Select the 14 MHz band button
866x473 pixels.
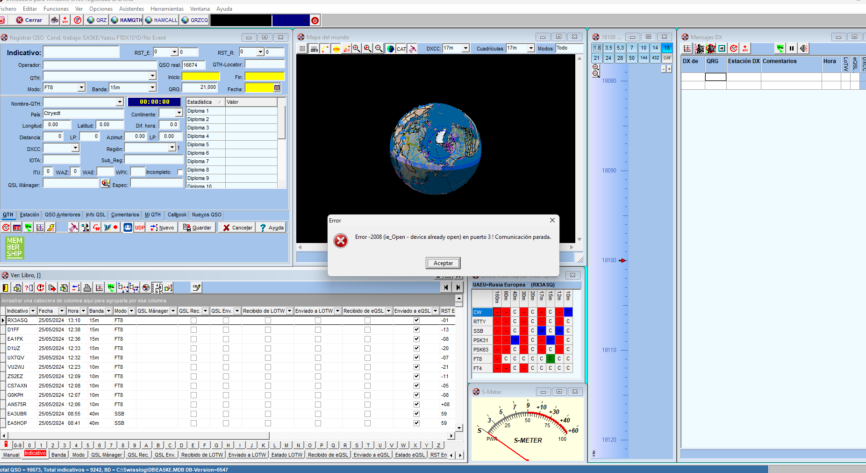(x=655, y=48)
